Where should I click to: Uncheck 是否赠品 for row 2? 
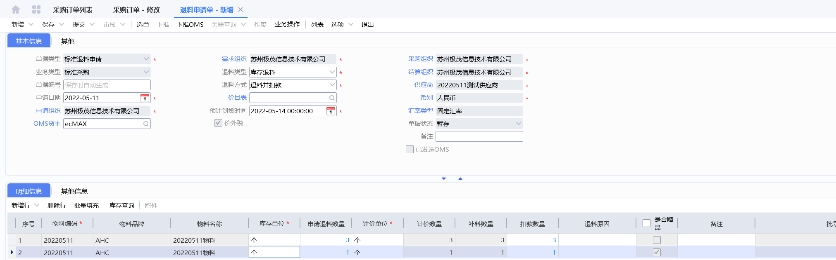pyautogui.click(x=657, y=253)
